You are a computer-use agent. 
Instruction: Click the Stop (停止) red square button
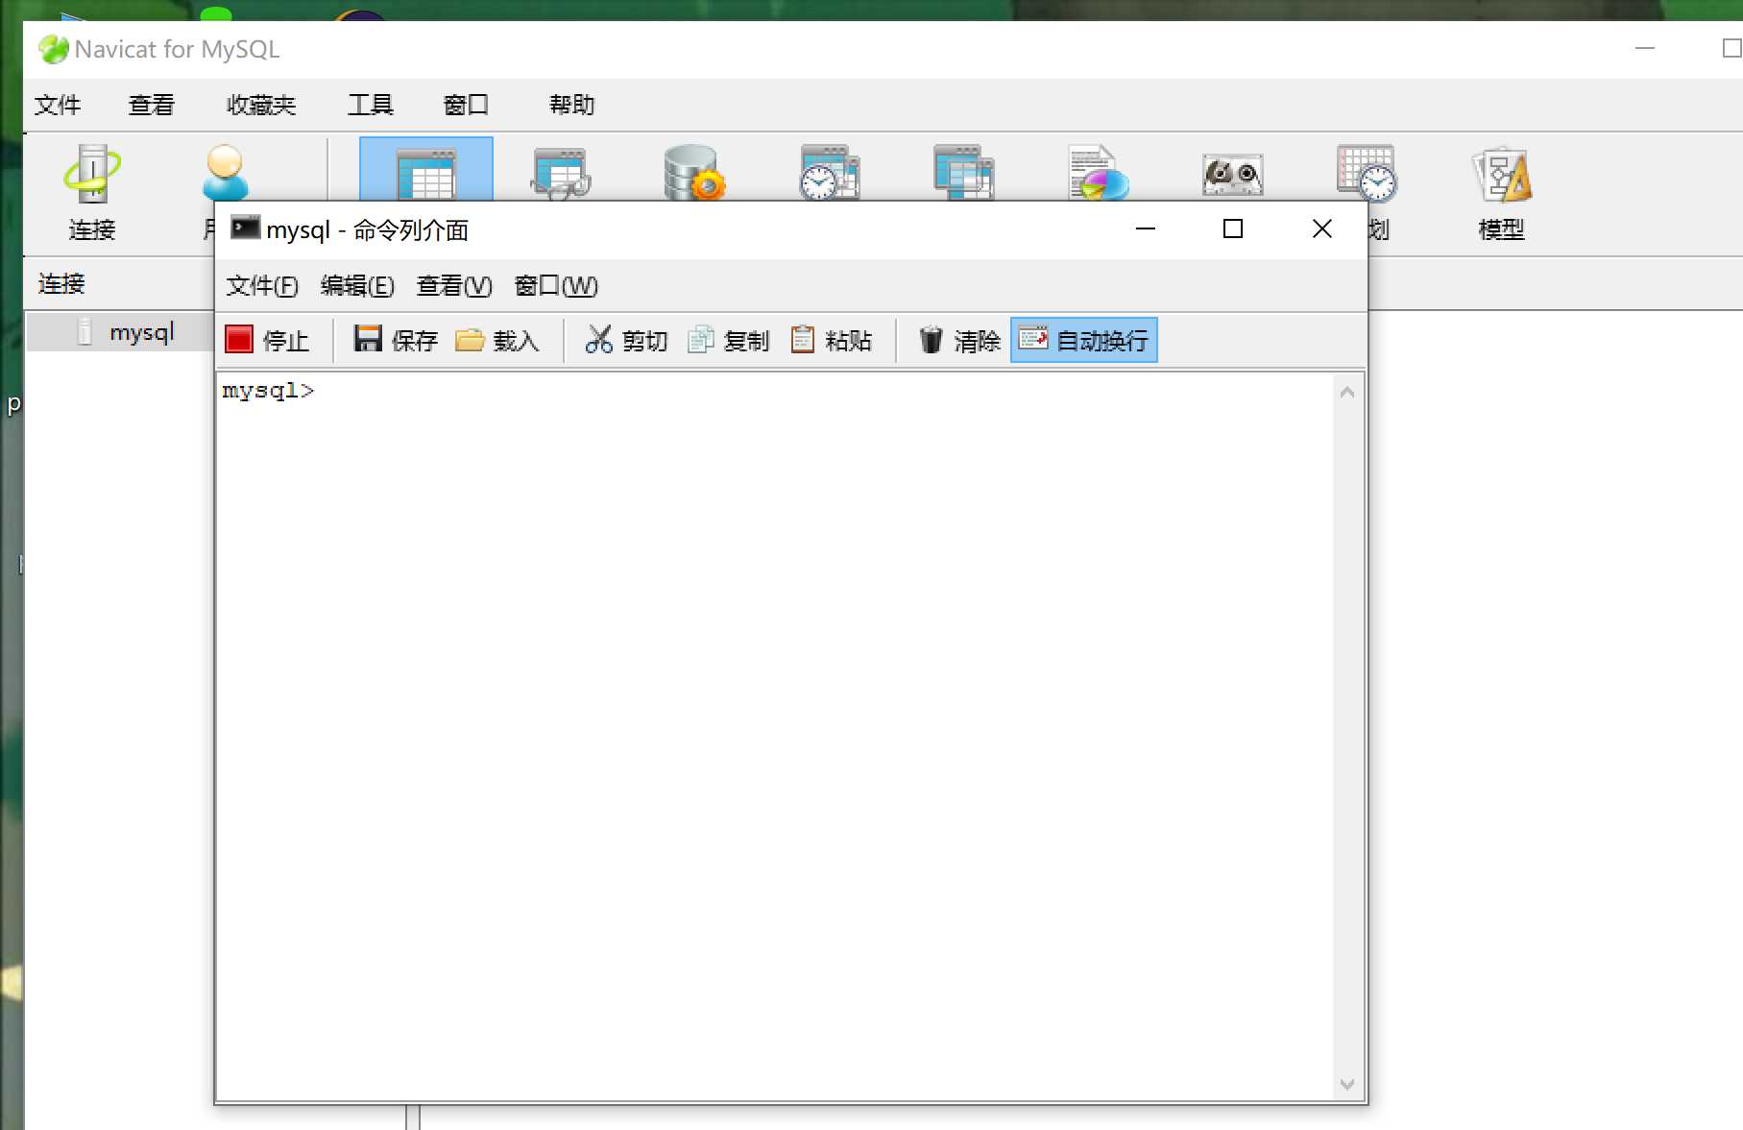(267, 340)
